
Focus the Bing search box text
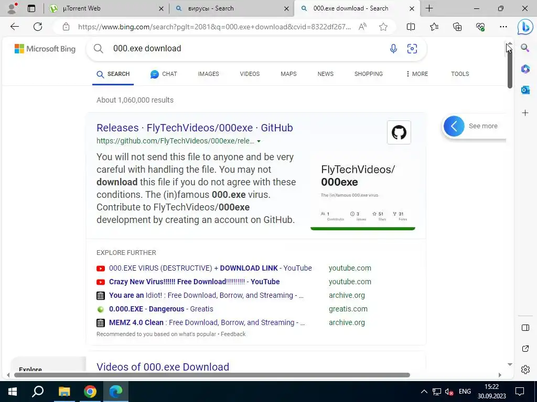click(147, 49)
